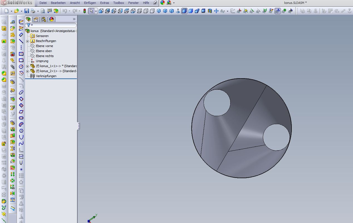Switch to the PropertyManager tab
The height and width of the screenshot is (223, 353).
[x=36, y=19]
